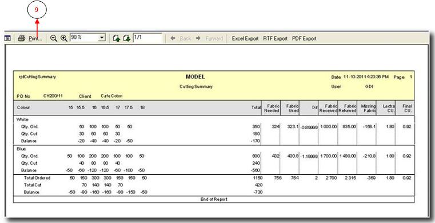Click the White colour group label

tap(22, 120)
